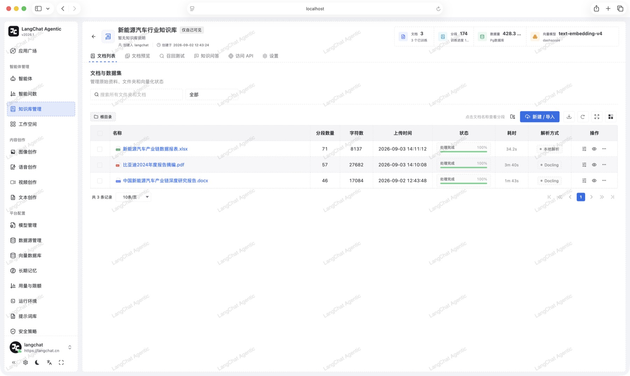630x376 pixels.
Task: Open language translation switcher
Action: (49, 362)
